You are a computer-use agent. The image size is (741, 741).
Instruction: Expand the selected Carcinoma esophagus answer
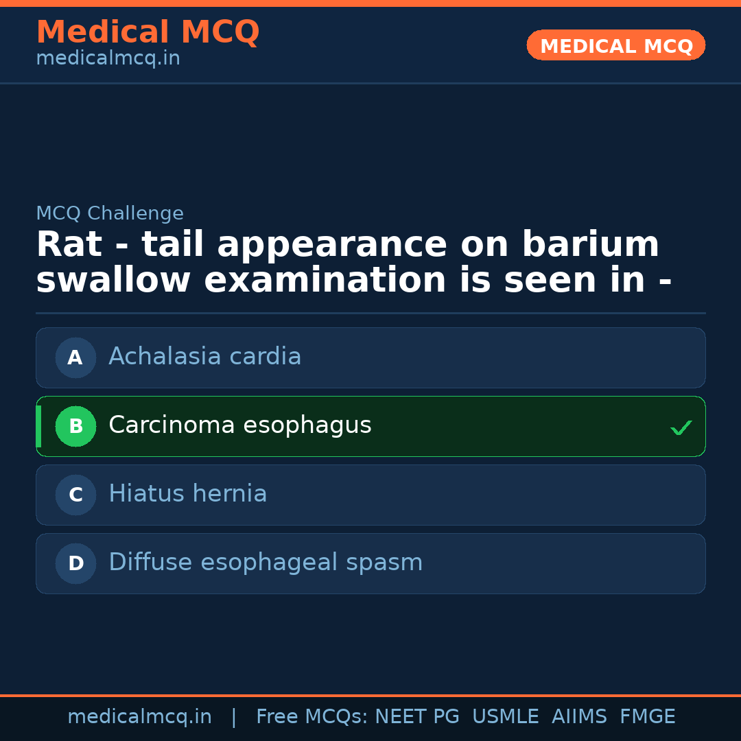(370, 426)
